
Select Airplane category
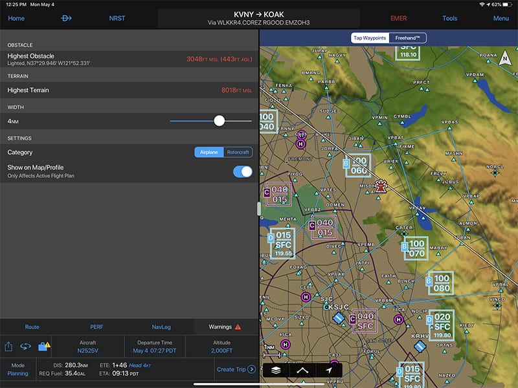(208, 152)
